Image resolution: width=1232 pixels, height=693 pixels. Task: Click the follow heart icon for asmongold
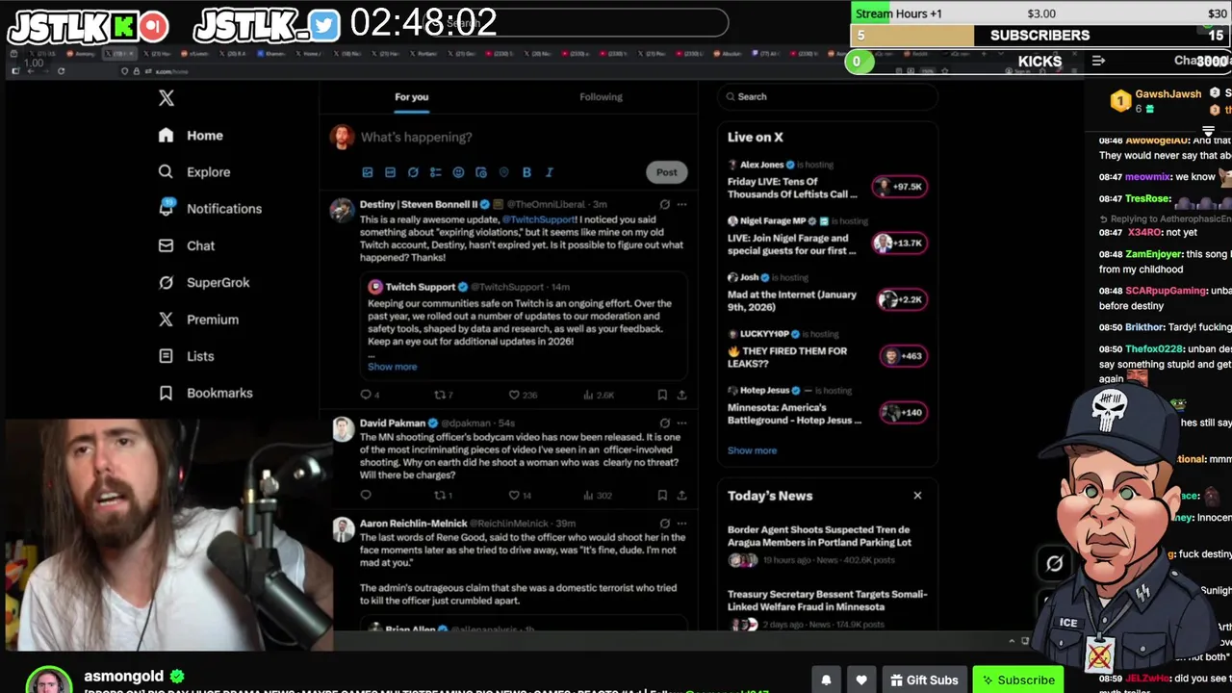[861, 680]
